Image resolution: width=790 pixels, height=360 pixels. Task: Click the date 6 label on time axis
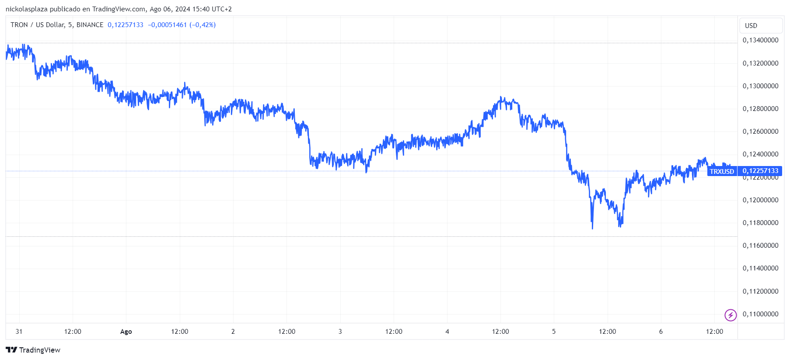(661, 332)
